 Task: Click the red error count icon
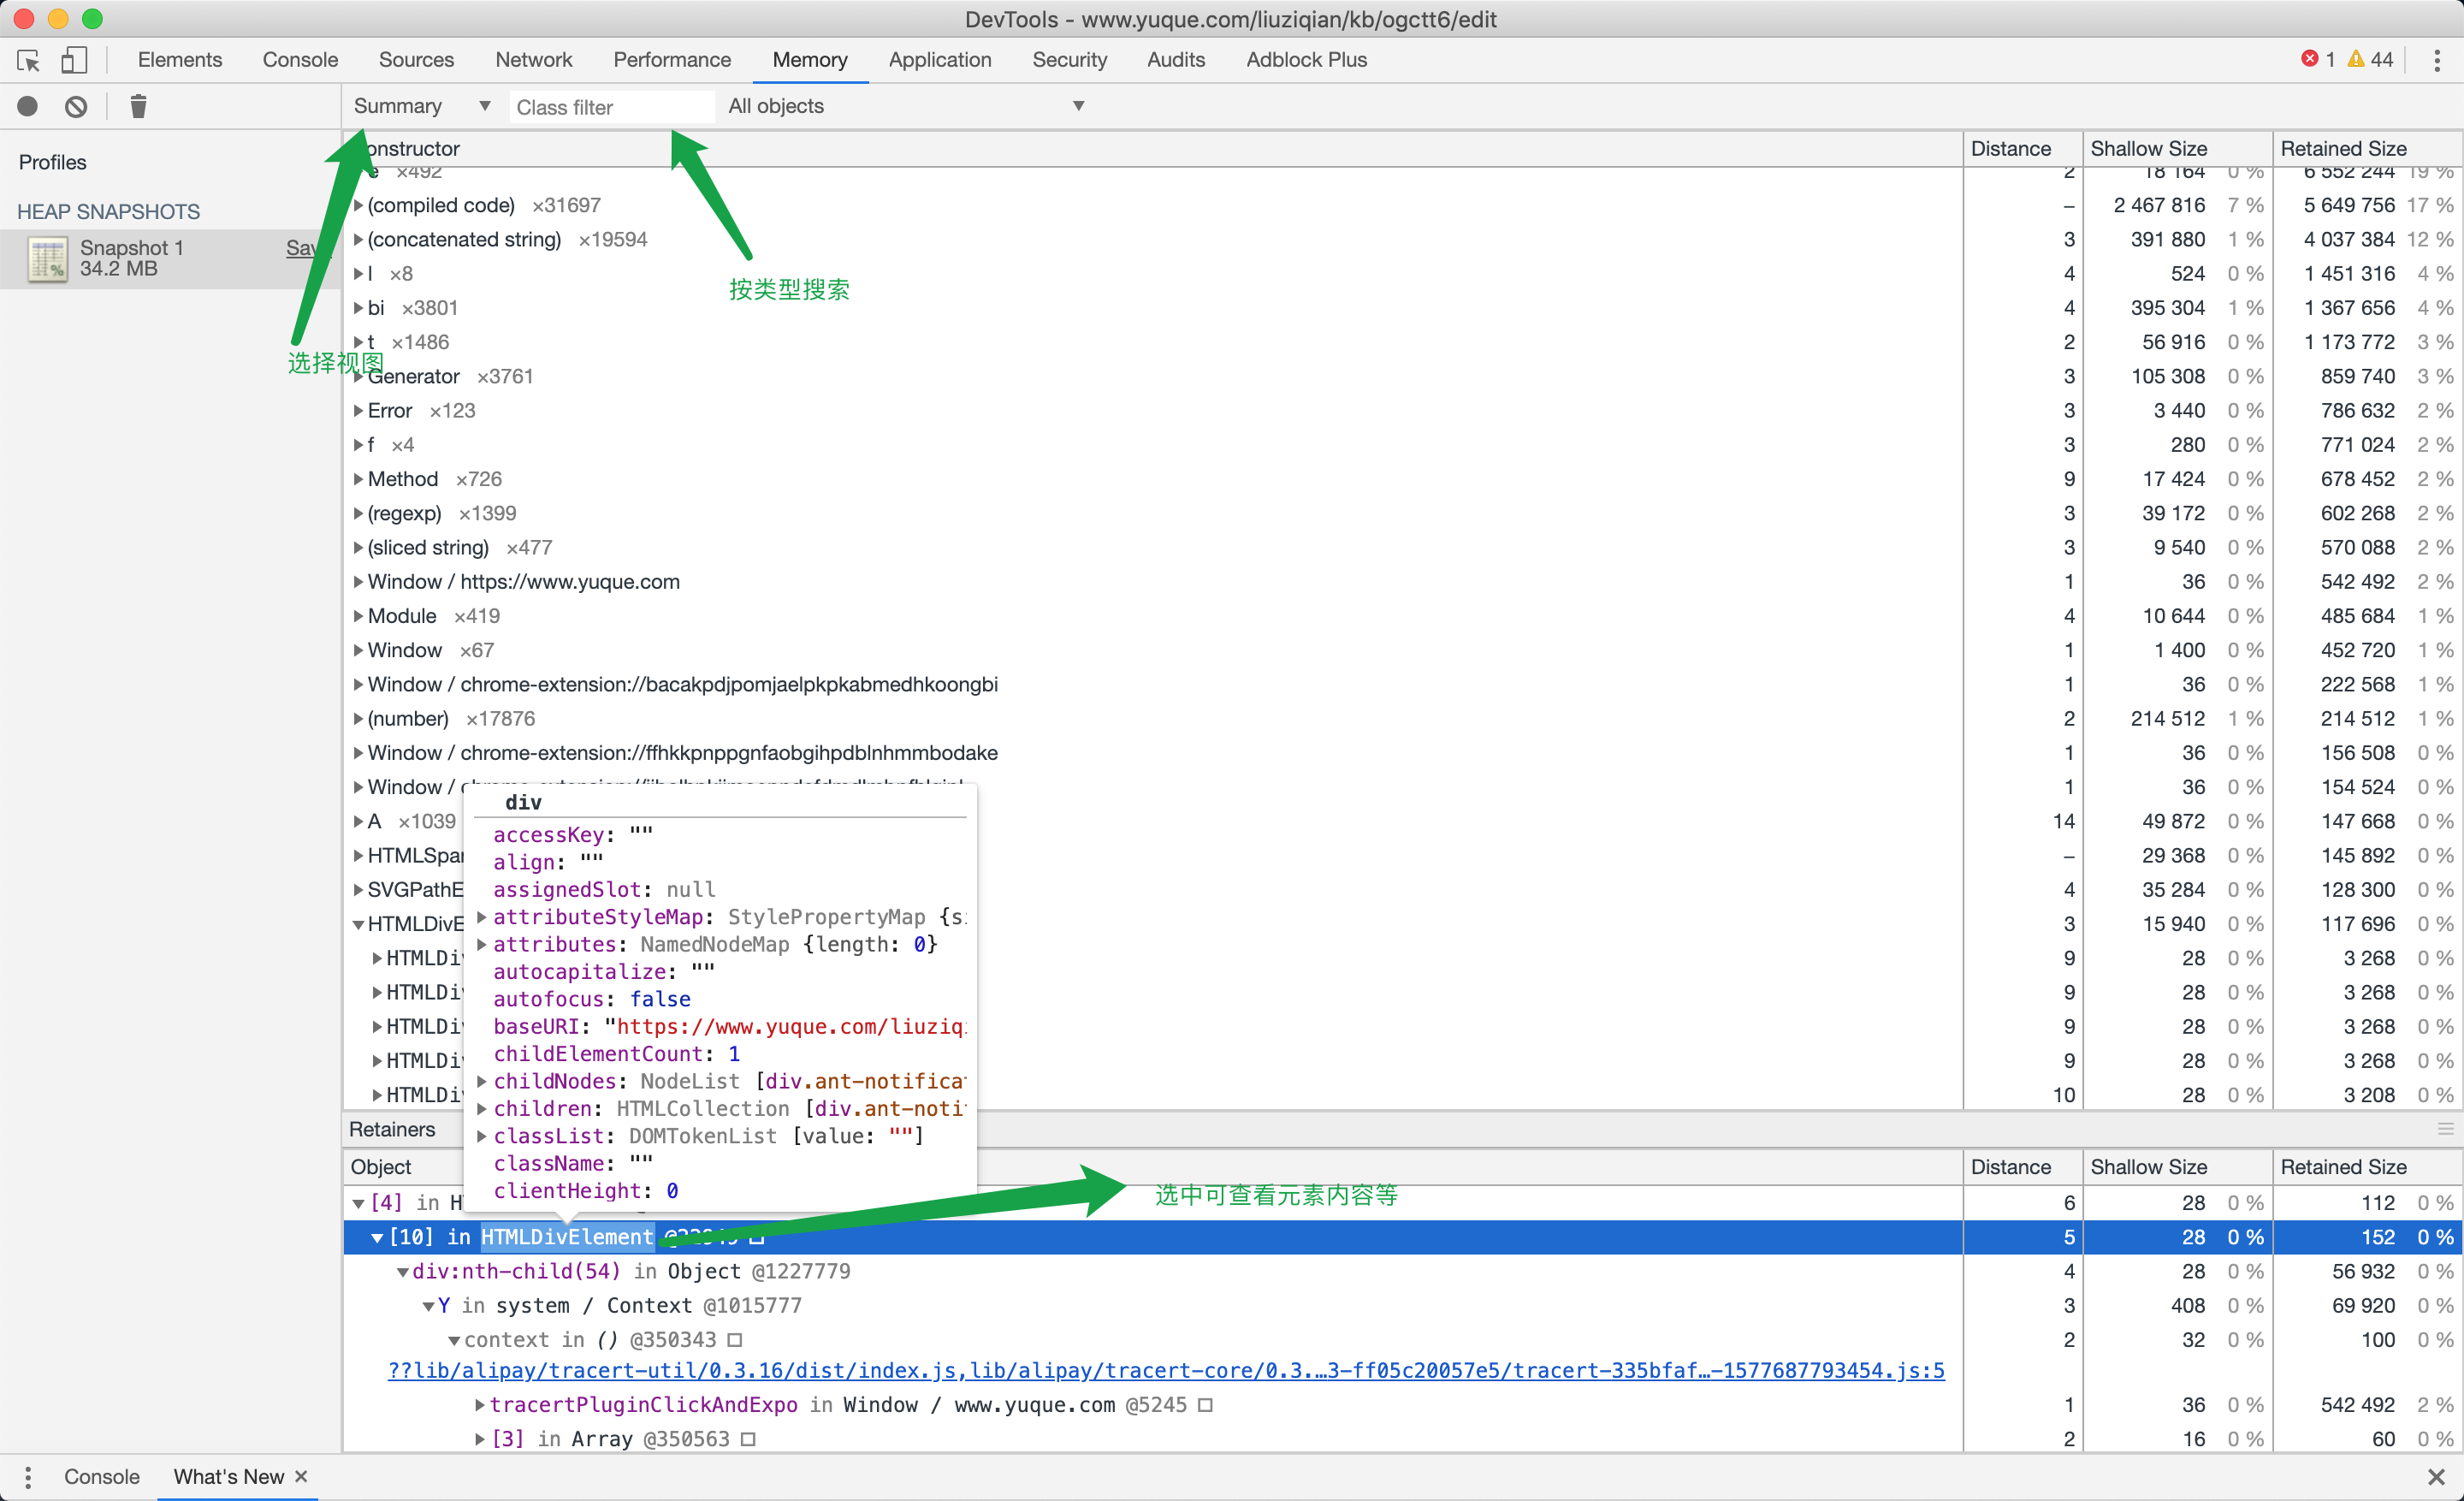pos(2309,59)
